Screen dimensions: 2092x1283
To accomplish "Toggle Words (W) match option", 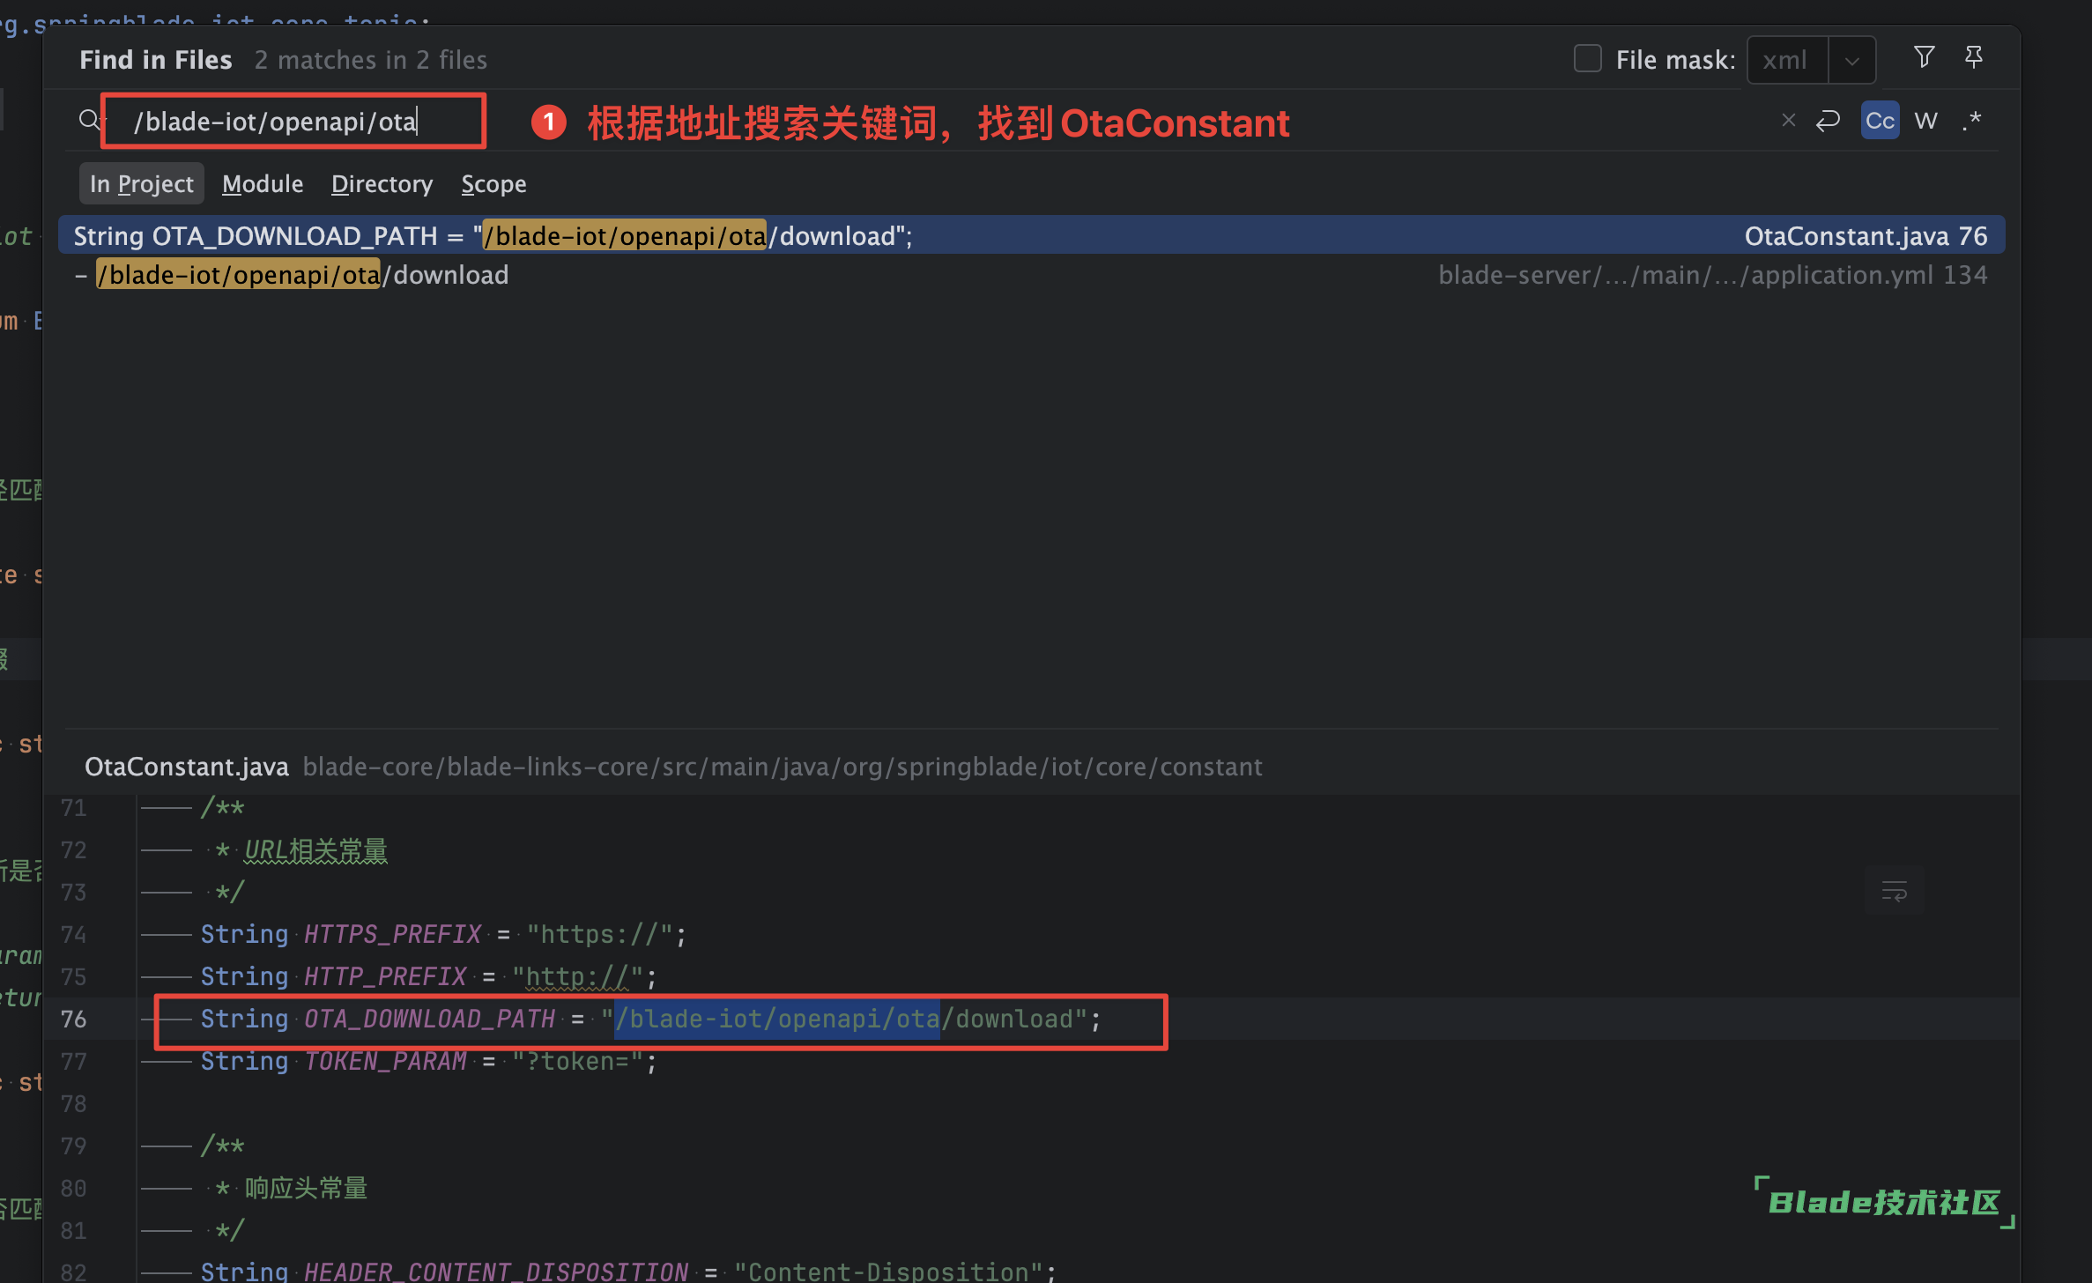I will pos(1926,120).
